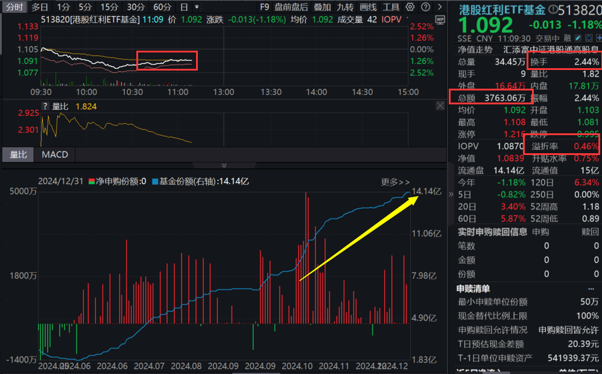Close the 量比 indicator sub-panel

click(x=440, y=106)
